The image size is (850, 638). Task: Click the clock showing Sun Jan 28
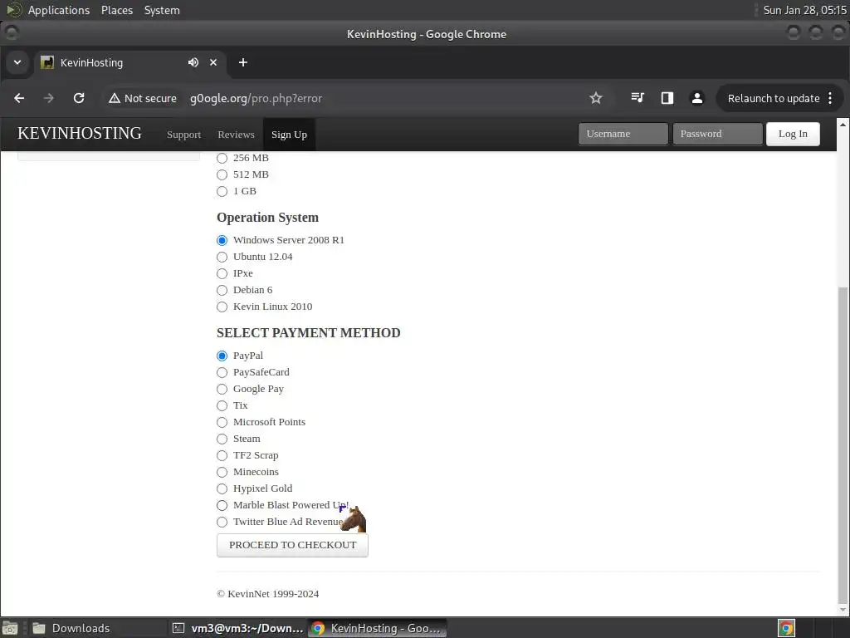pos(804,10)
